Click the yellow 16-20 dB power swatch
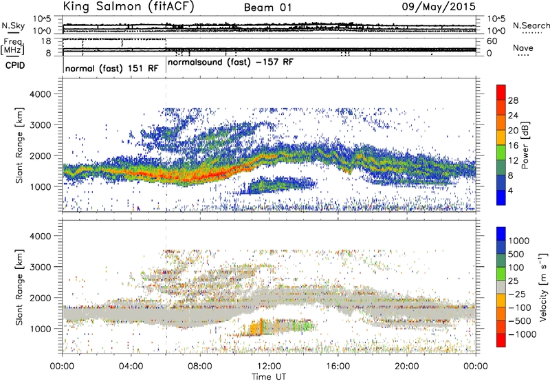The width and height of the screenshot is (550, 381). point(501,137)
